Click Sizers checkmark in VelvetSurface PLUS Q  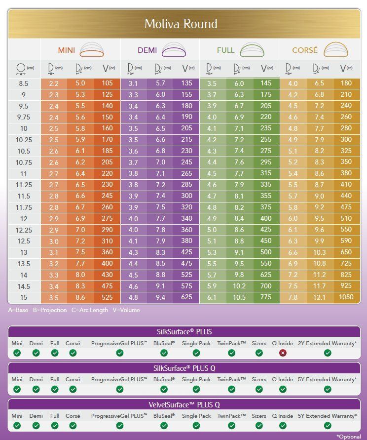(259, 426)
